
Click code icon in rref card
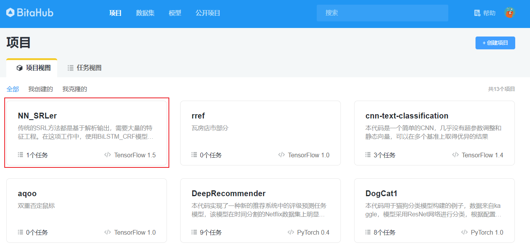pos(281,155)
